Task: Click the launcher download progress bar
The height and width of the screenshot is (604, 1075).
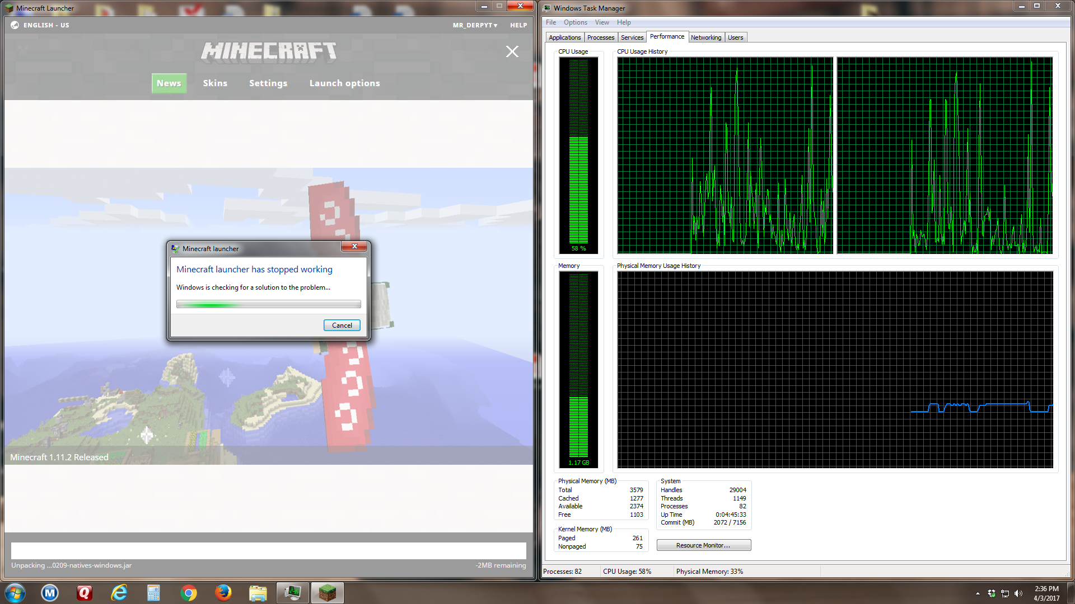Action: pyautogui.click(x=268, y=550)
